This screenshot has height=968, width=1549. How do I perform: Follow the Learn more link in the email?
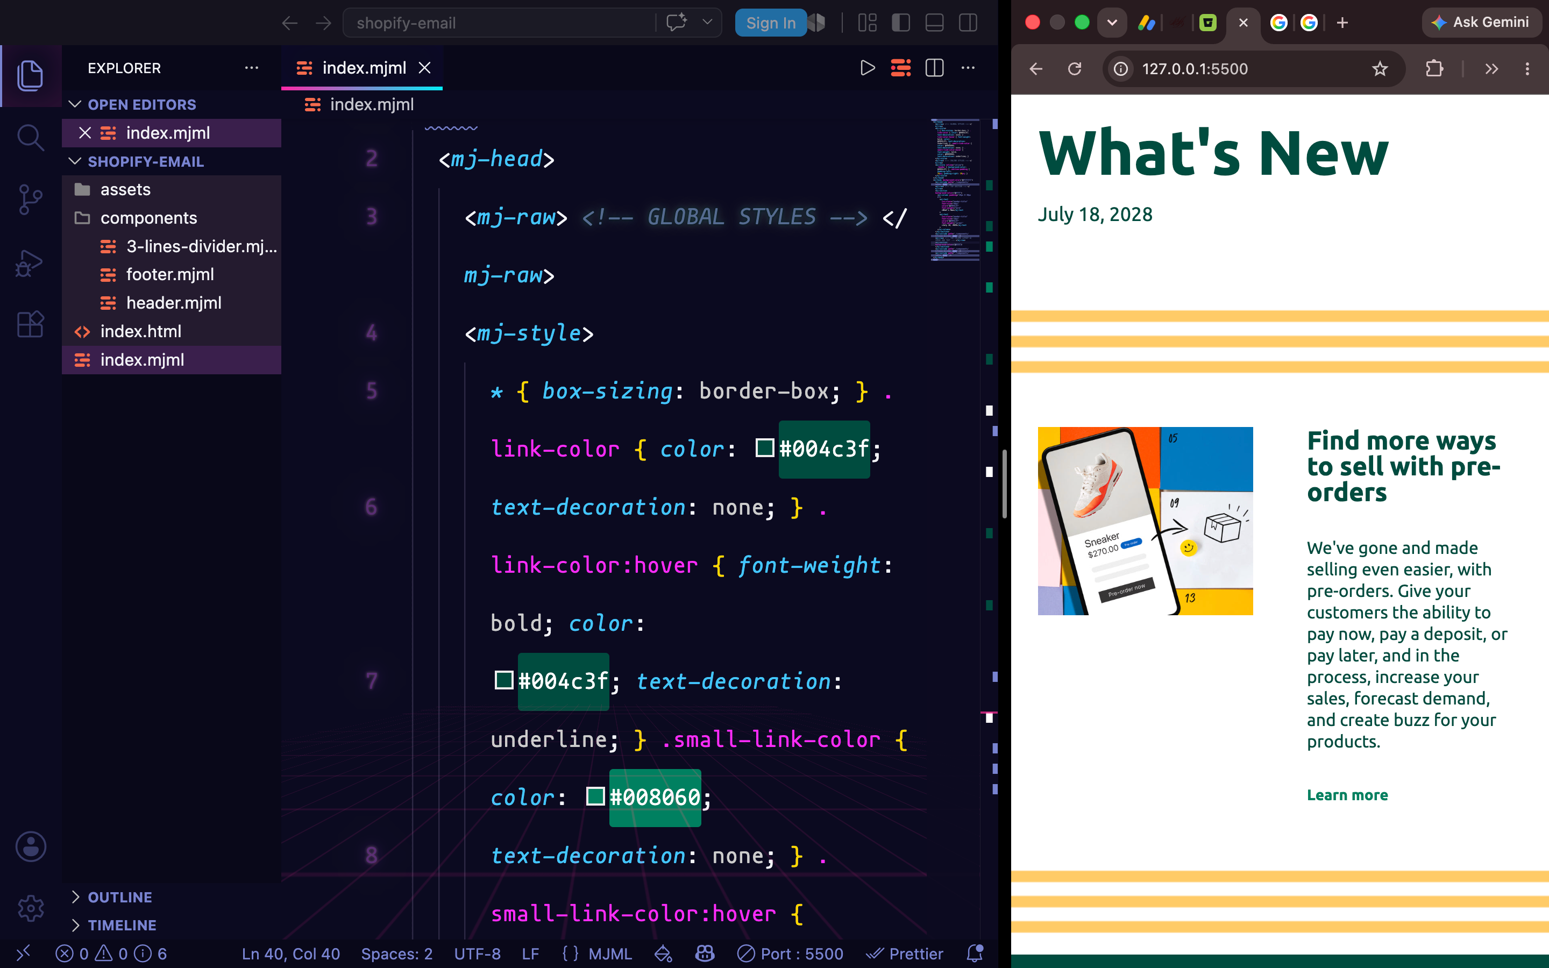tap(1347, 794)
